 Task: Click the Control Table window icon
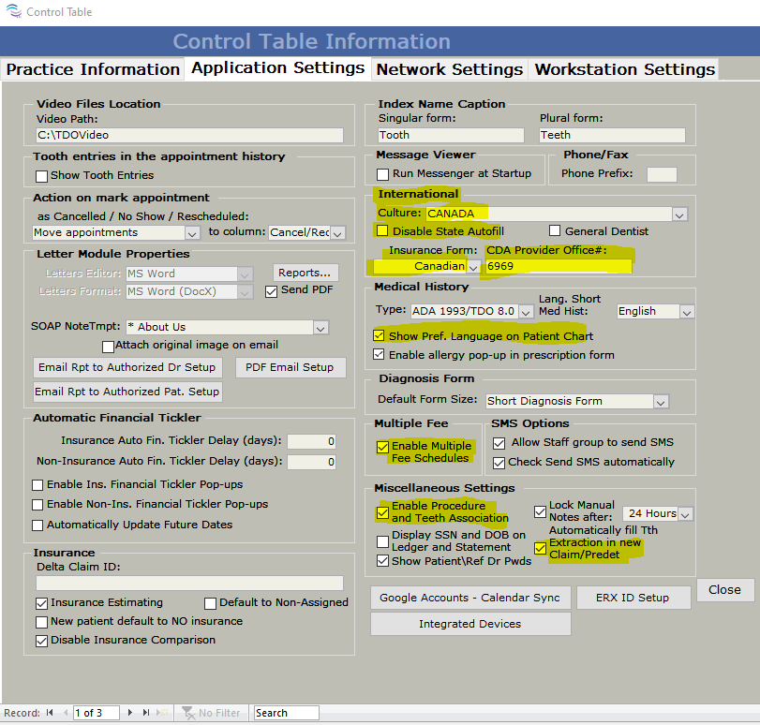(12, 13)
